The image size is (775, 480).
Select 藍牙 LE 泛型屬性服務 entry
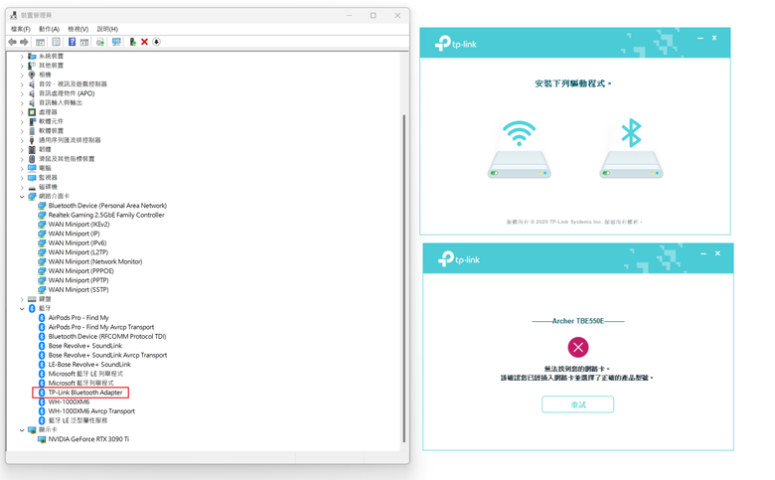coord(77,420)
